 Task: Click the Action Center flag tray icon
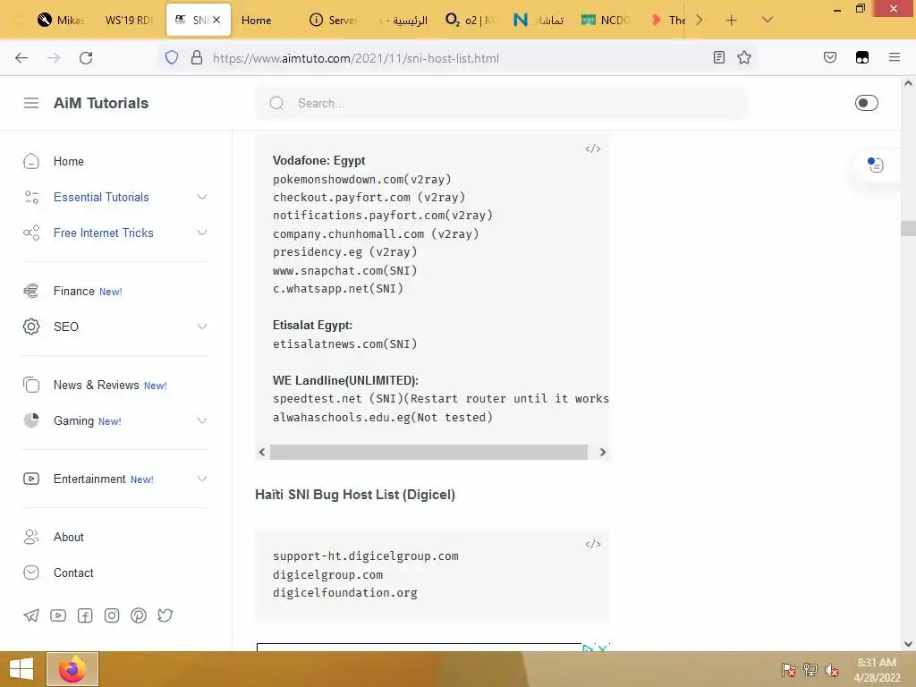pos(788,669)
